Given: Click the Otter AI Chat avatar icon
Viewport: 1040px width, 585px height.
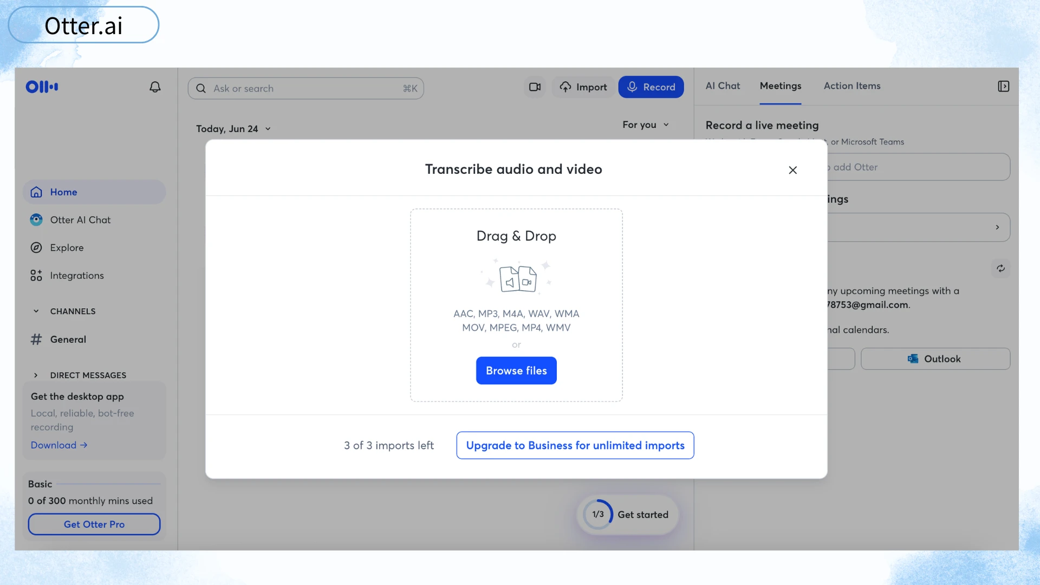Looking at the screenshot, I should (36, 220).
